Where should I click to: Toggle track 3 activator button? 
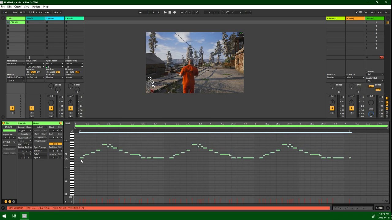(51, 108)
